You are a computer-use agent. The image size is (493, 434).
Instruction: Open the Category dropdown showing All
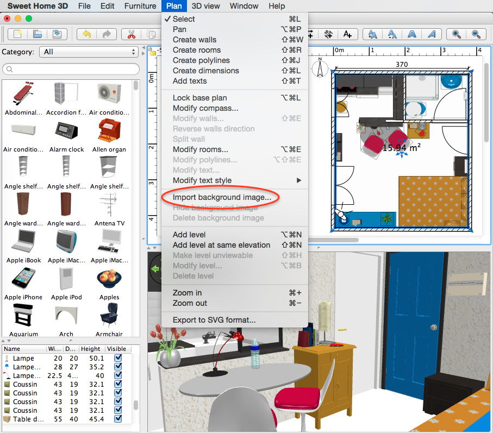[89, 52]
